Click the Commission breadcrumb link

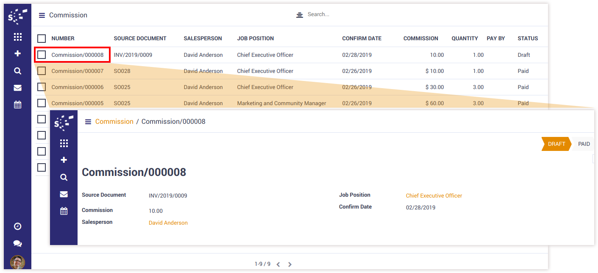(x=114, y=122)
